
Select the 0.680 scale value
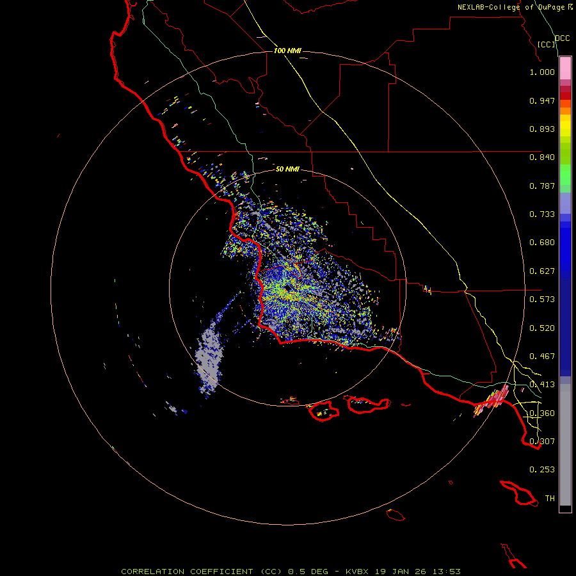pyautogui.click(x=542, y=243)
